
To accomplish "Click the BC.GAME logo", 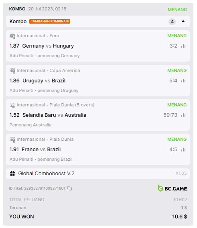I will tap(173, 188).
